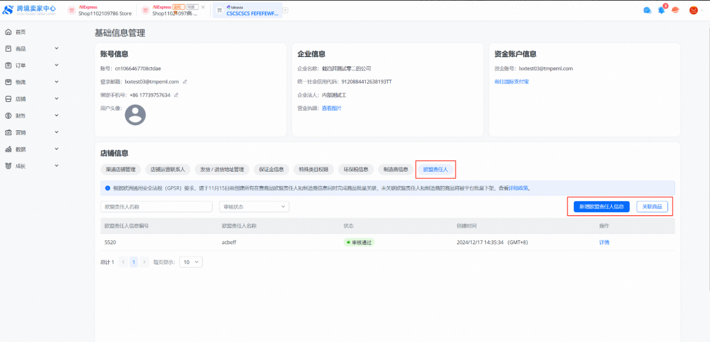Screen dimensions: 710x342
Task: Open the notification bell with badge 3
Action: coord(661,10)
